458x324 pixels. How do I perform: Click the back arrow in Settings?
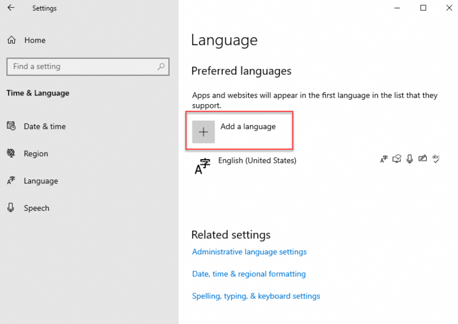pyautogui.click(x=11, y=8)
